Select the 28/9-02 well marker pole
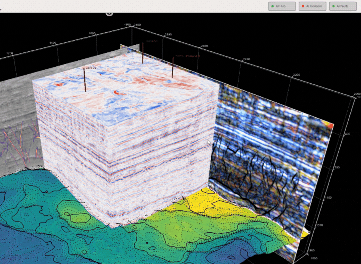This screenshot has width=361, height=264. (x=85, y=80)
